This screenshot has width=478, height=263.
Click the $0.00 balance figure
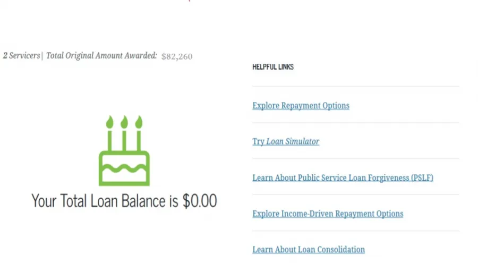click(200, 201)
